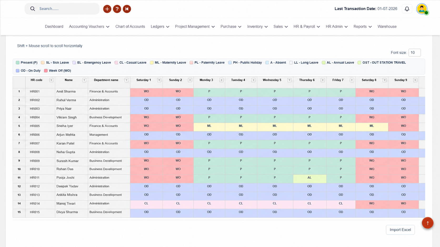This screenshot has height=247, width=440.
Task: Click the red scroll-to-top arrow button
Action: (x=428, y=223)
